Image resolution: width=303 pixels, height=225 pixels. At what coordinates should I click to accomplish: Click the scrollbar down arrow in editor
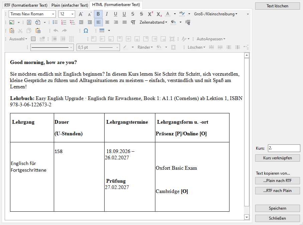pyautogui.click(x=247, y=217)
